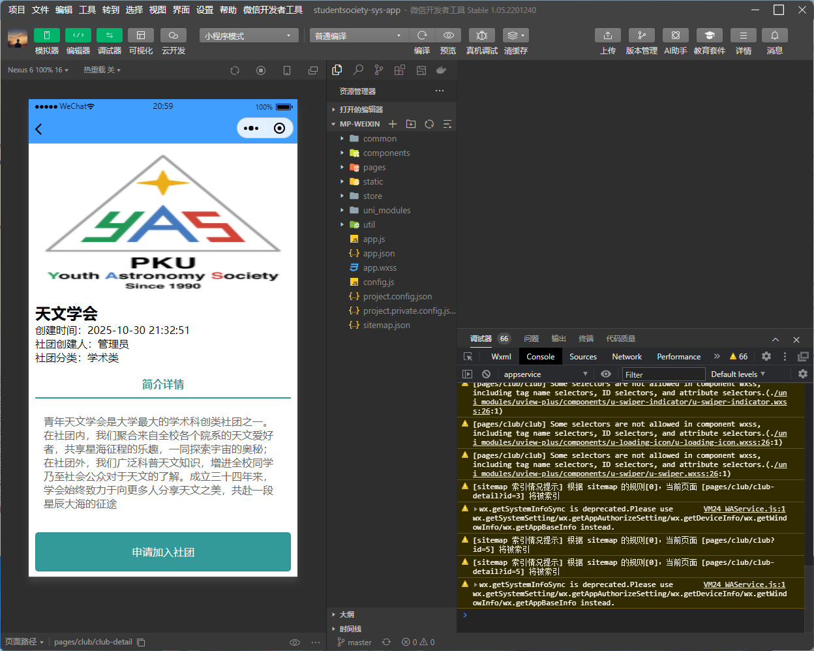This screenshot has height=651, width=814.
Task: Open the 文件 menu
Action: [x=40, y=10]
